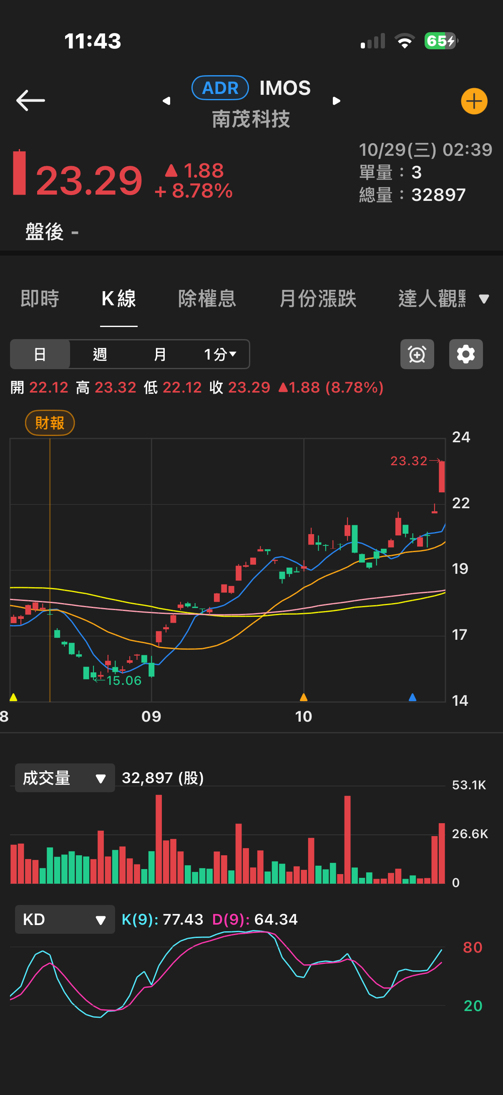Tap the 財報 earnings badge

coord(50,423)
